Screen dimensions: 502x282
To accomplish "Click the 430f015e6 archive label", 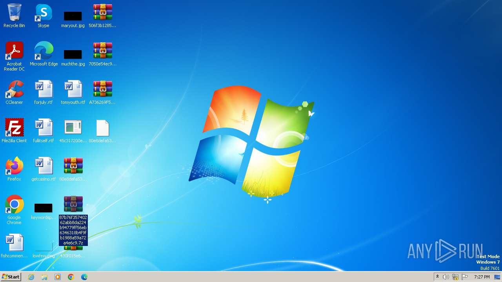I will (x=73, y=256).
